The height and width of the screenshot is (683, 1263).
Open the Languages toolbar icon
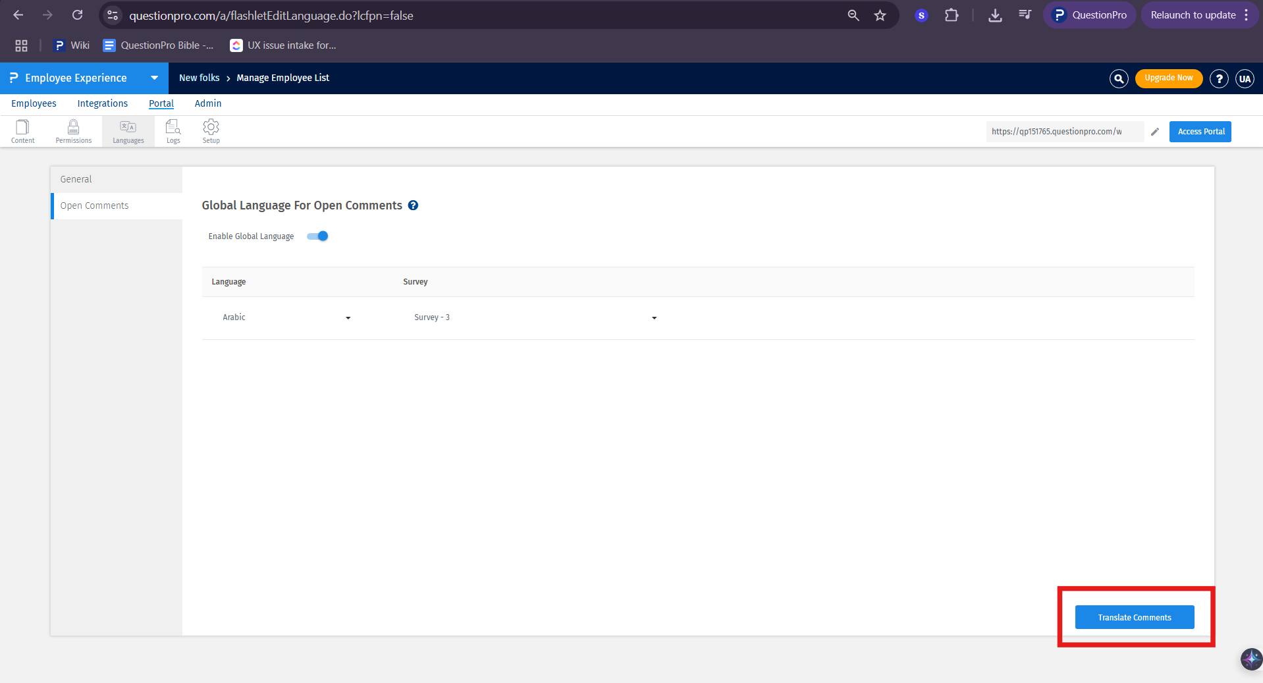pos(128,131)
